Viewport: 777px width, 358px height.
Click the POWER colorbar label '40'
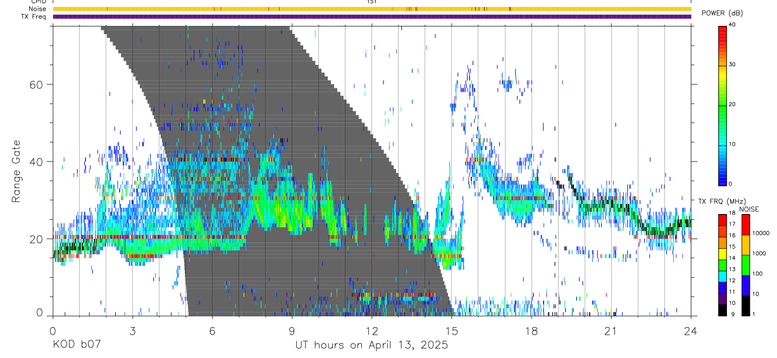(x=733, y=25)
